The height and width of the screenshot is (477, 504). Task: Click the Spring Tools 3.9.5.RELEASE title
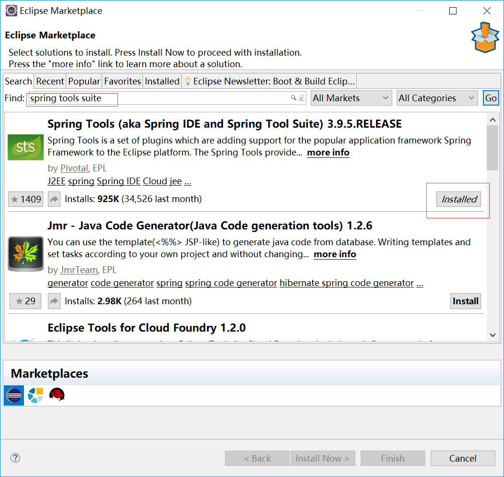pos(224,124)
